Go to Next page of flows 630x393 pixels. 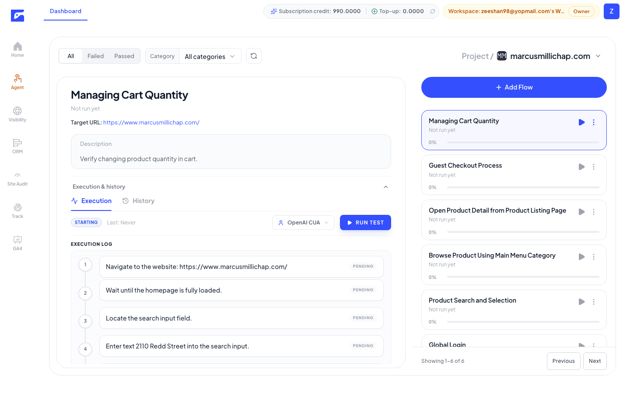point(595,361)
